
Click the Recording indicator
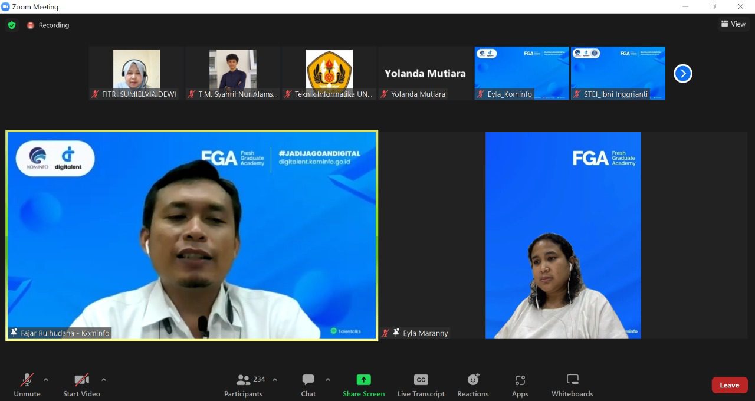(48, 25)
